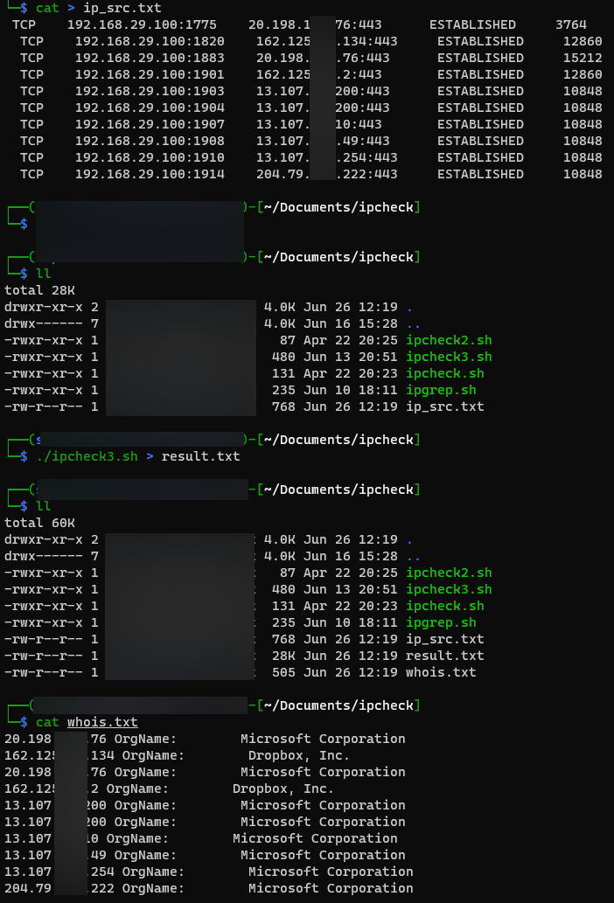The height and width of the screenshot is (903, 614).
Task: Click the 480 size in the first listing
Action: [x=283, y=357]
